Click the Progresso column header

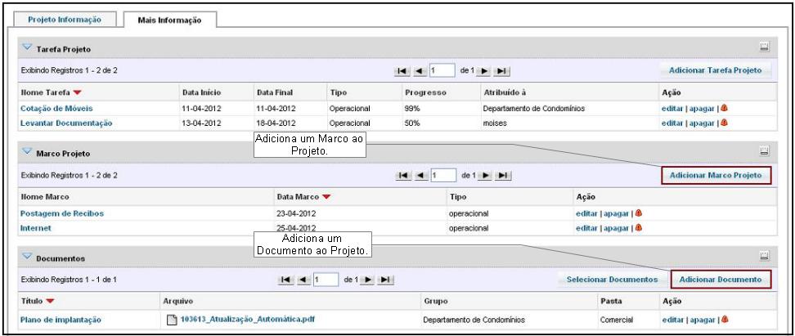425,92
